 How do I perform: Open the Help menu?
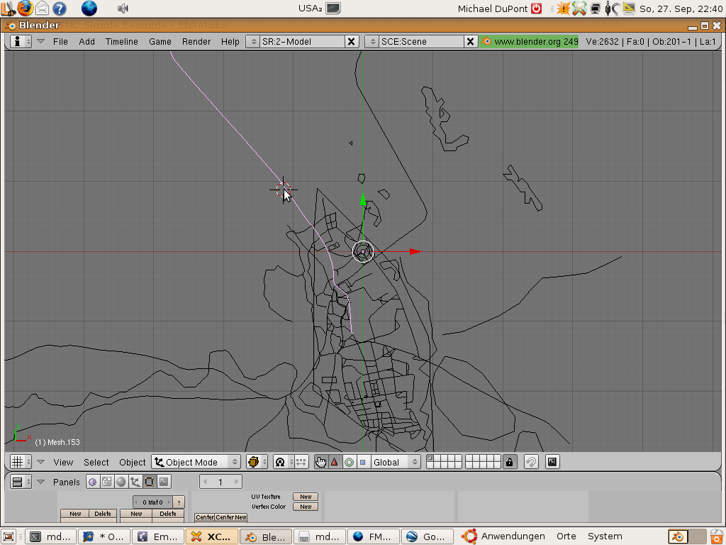[230, 42]
